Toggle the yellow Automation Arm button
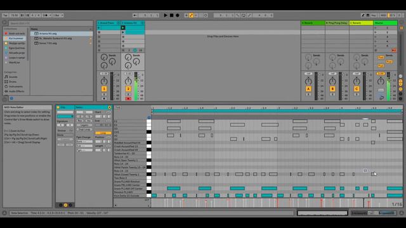This screenshot has width=406, height=228. (191, 15)
